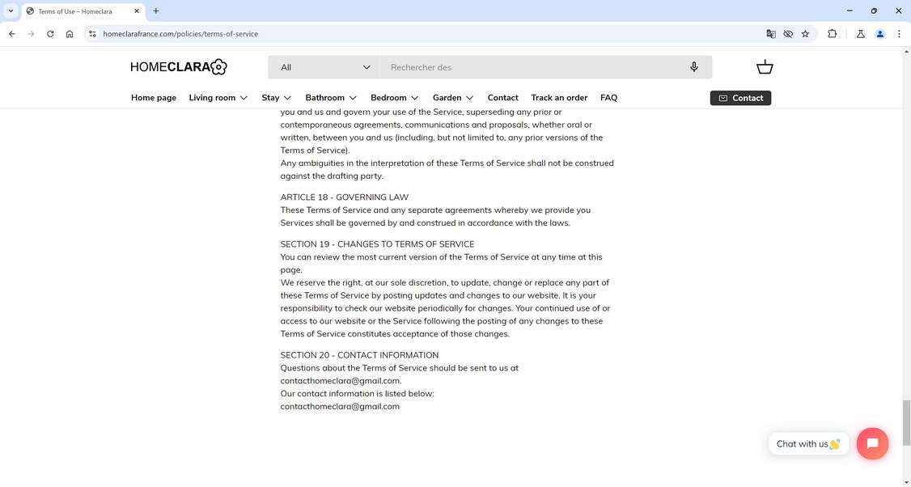Click the black Contact button
Screen dimensions: 911x487
[739, 97]
